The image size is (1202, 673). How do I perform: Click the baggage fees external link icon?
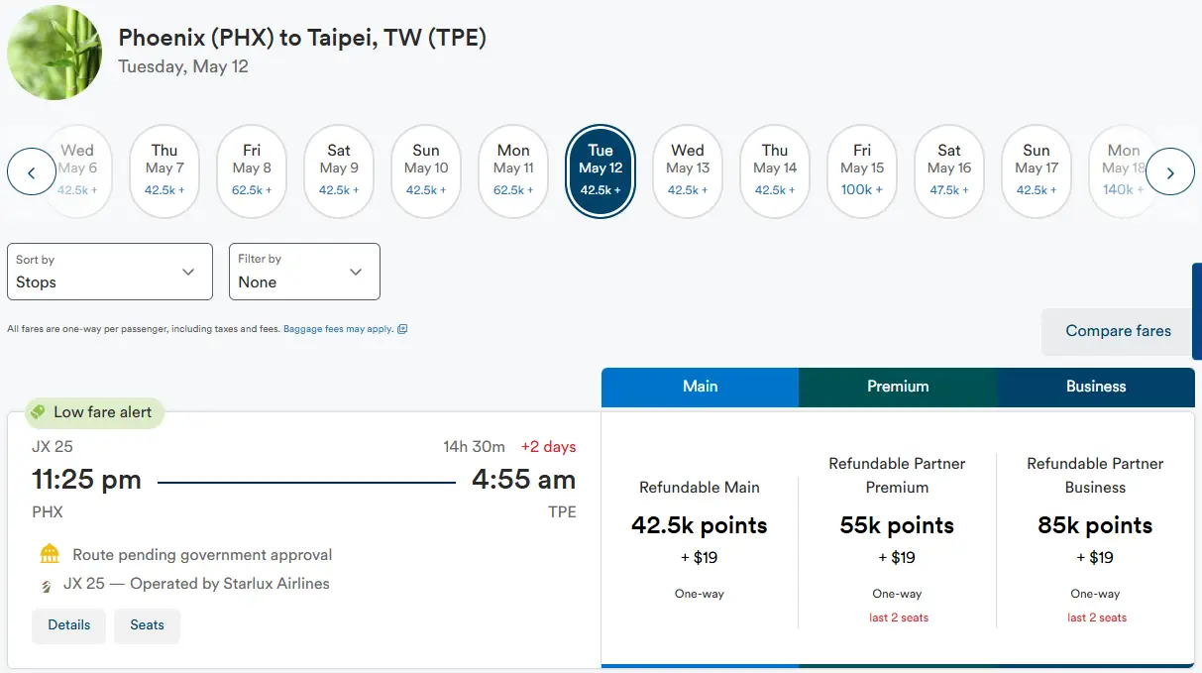(402, 329)
